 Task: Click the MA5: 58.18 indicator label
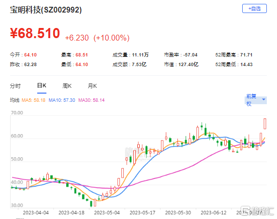pos(33,100)
